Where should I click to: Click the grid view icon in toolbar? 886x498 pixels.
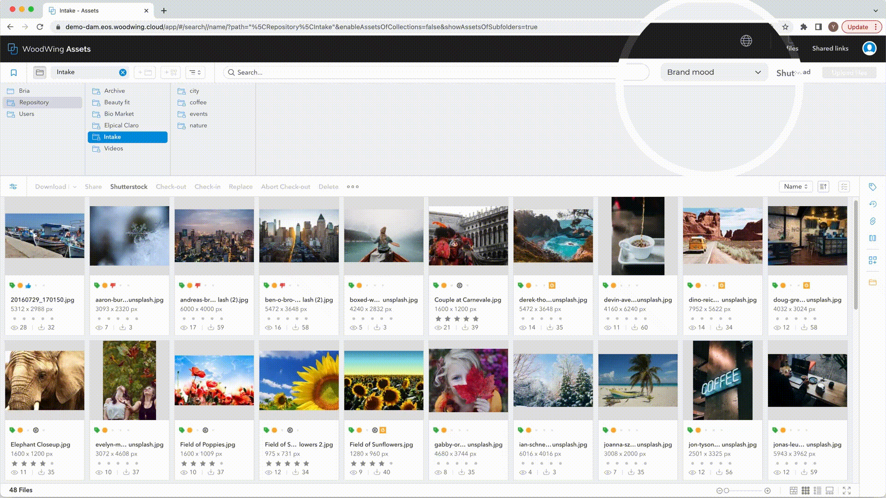coord(805,491)
